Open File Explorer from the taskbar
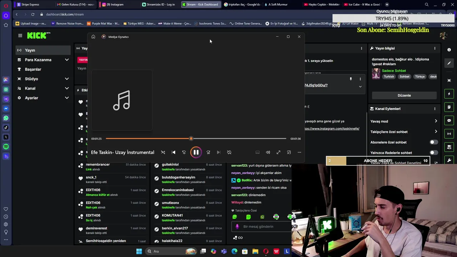This screenshot has height=257, width=457. coord(255,251)
